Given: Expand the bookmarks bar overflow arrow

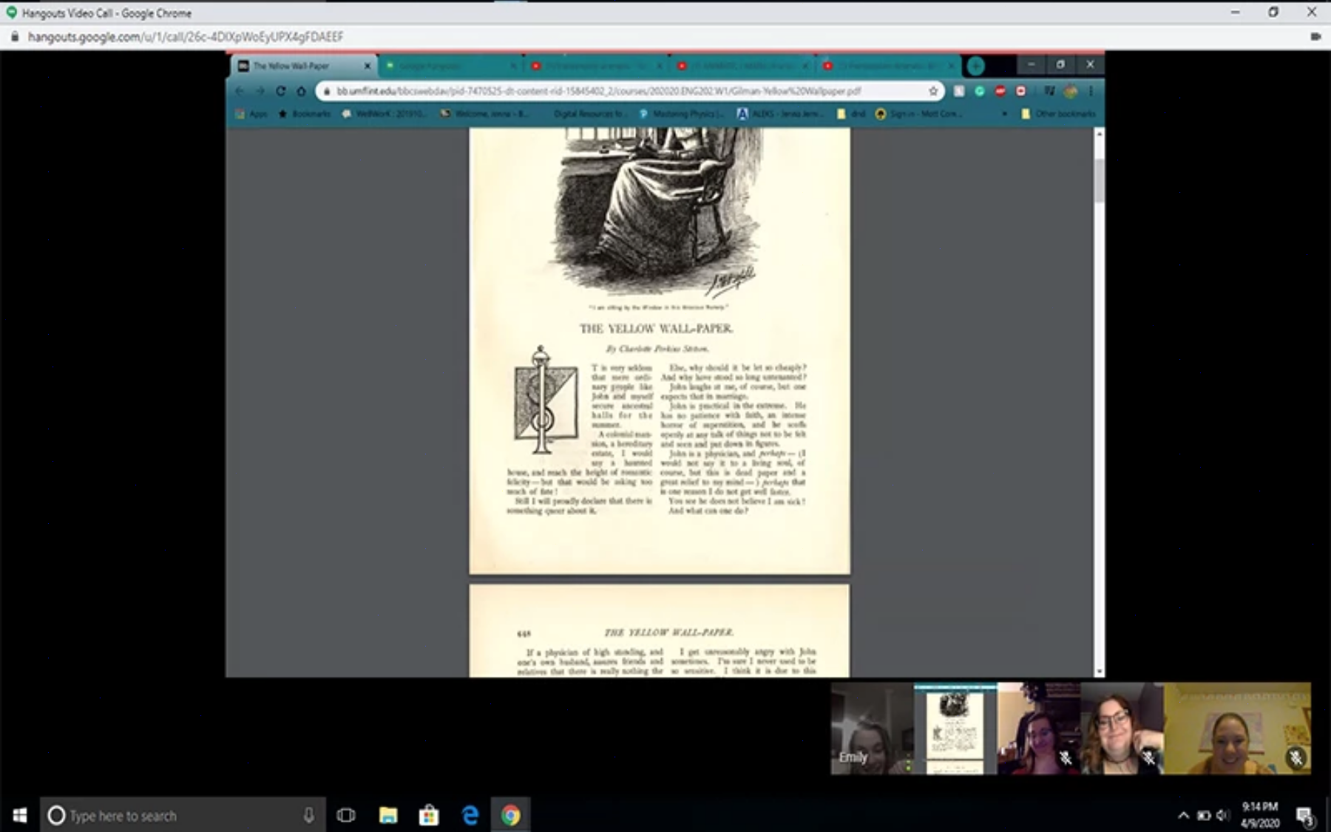Looking at the screenshot, I should pyautogui.click(x=1004, y=114).
